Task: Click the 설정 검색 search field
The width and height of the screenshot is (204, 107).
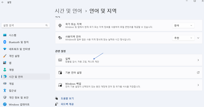Action: [x=23, y=25]
